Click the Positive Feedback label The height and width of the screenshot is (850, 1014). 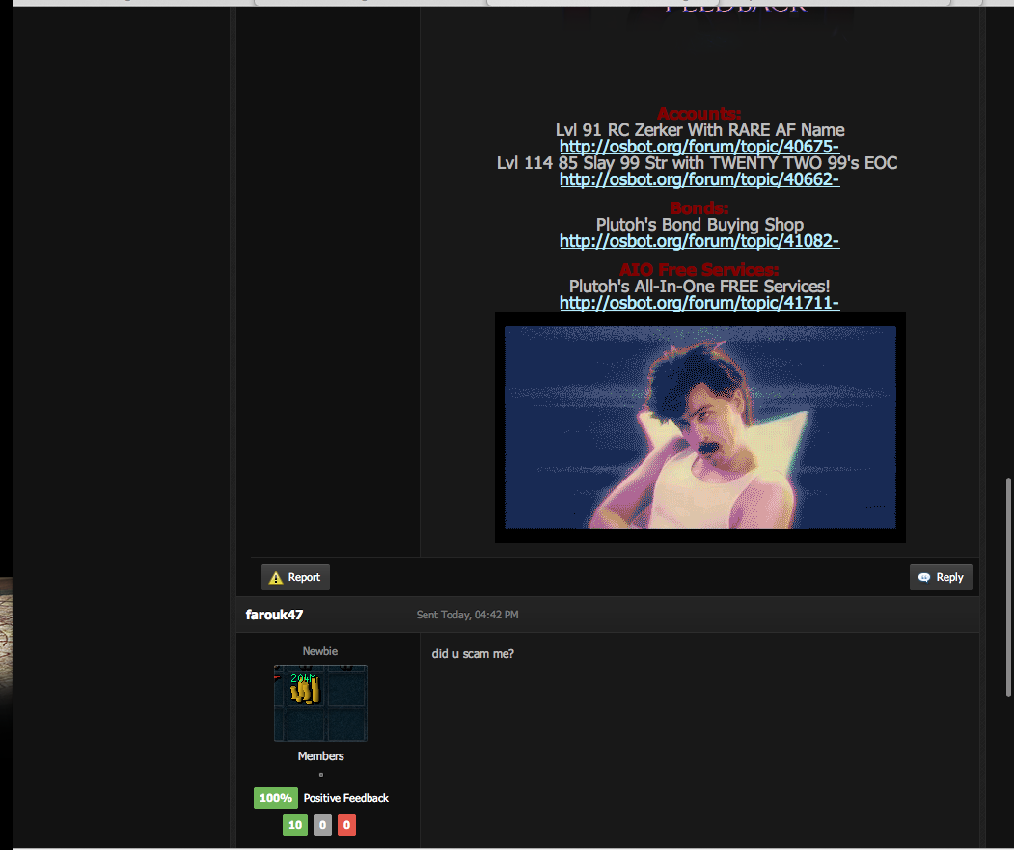pos(346,798)
